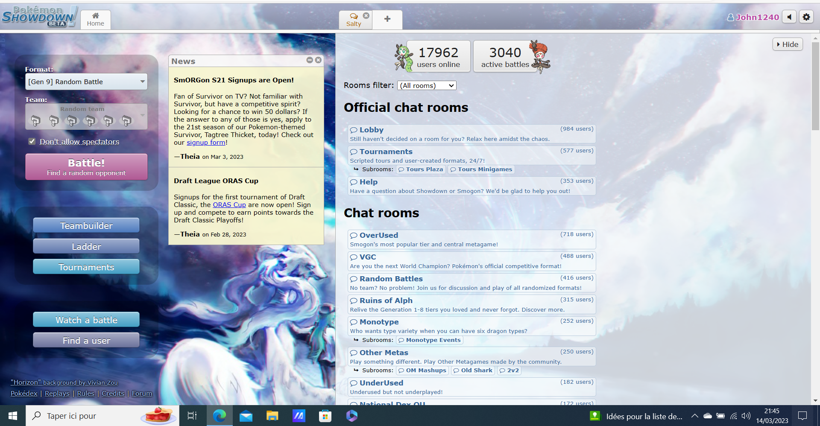Screen dimensions: 820x426
Task: Open the Format dropdown showing Gen 9 Random Battle
Action: tap(86, 82)
